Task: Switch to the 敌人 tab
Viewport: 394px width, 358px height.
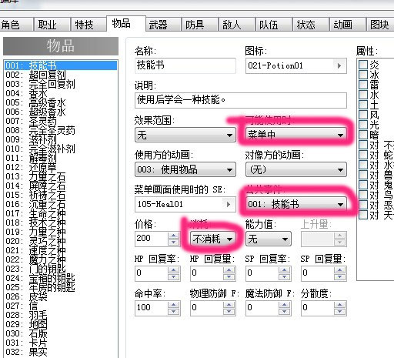Action: [237, 25]
